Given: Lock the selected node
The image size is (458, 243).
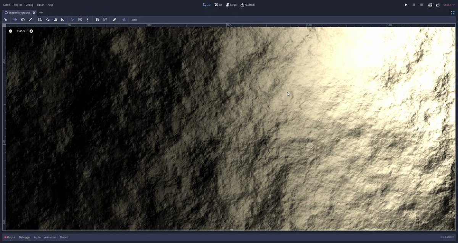Looking at the screenshot, I should [x=97, y=19].
